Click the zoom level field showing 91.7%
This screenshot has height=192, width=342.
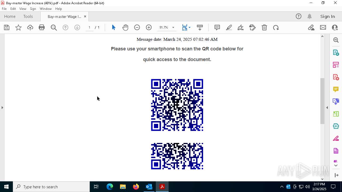point(164,27)
